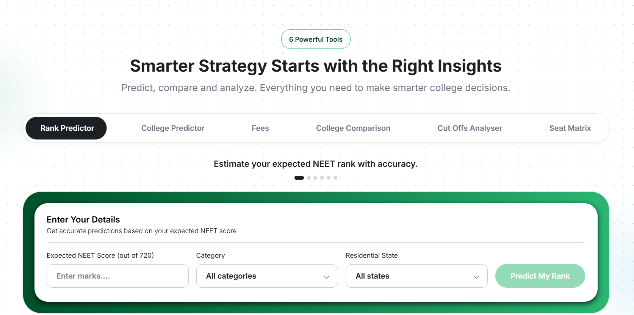Open the All states dropdown
This screenshot has width=634, height=315.
click(x=416, y=276)
